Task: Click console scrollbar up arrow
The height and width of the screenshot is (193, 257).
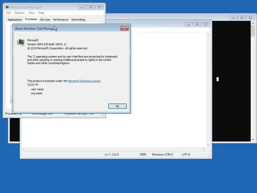Action: click(x=253, y=23)
